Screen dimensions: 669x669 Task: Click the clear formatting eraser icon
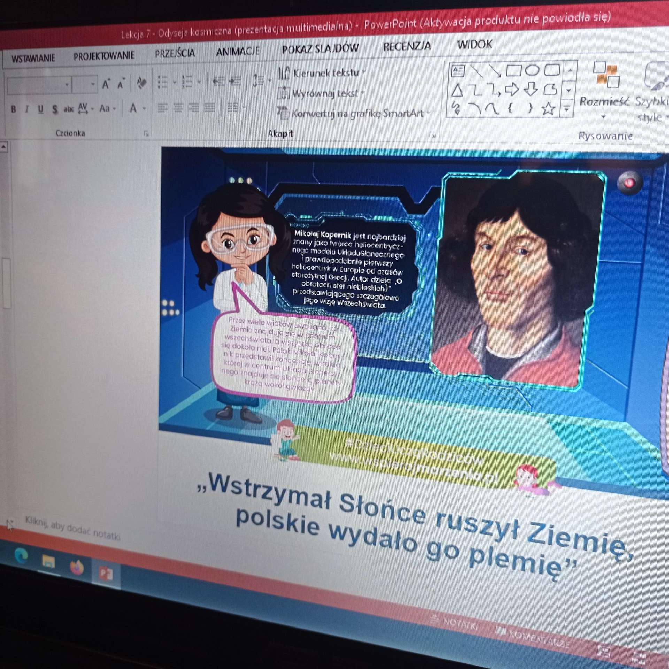pyautogui.click(x=141, y=83)
